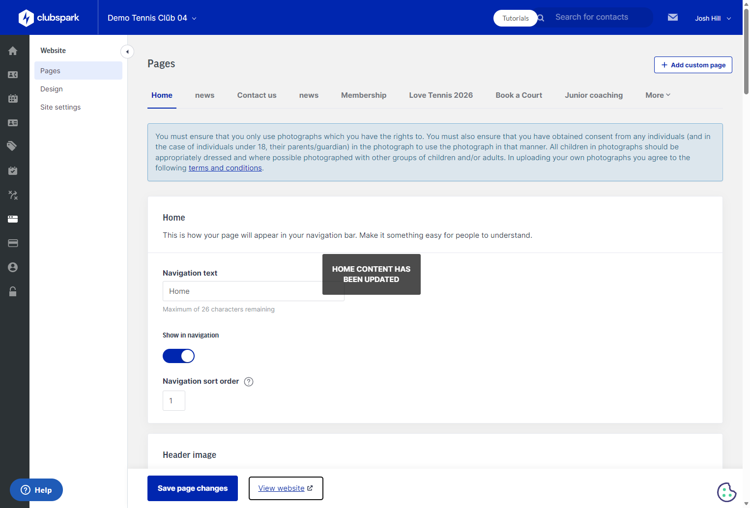Open the user profile circle sidebar icon

tap(13, 267)
